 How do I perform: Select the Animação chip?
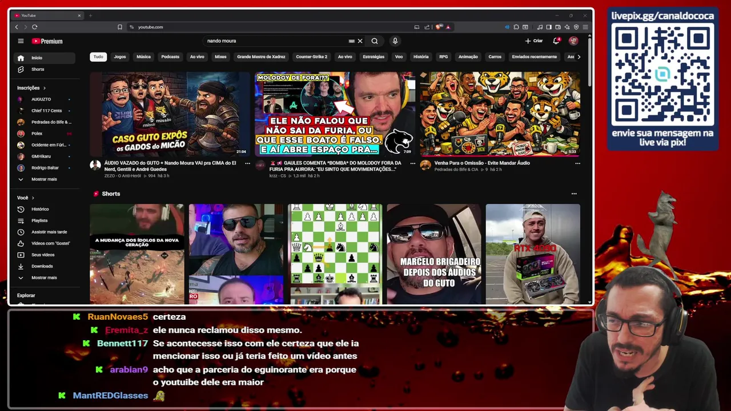[468, 57]
